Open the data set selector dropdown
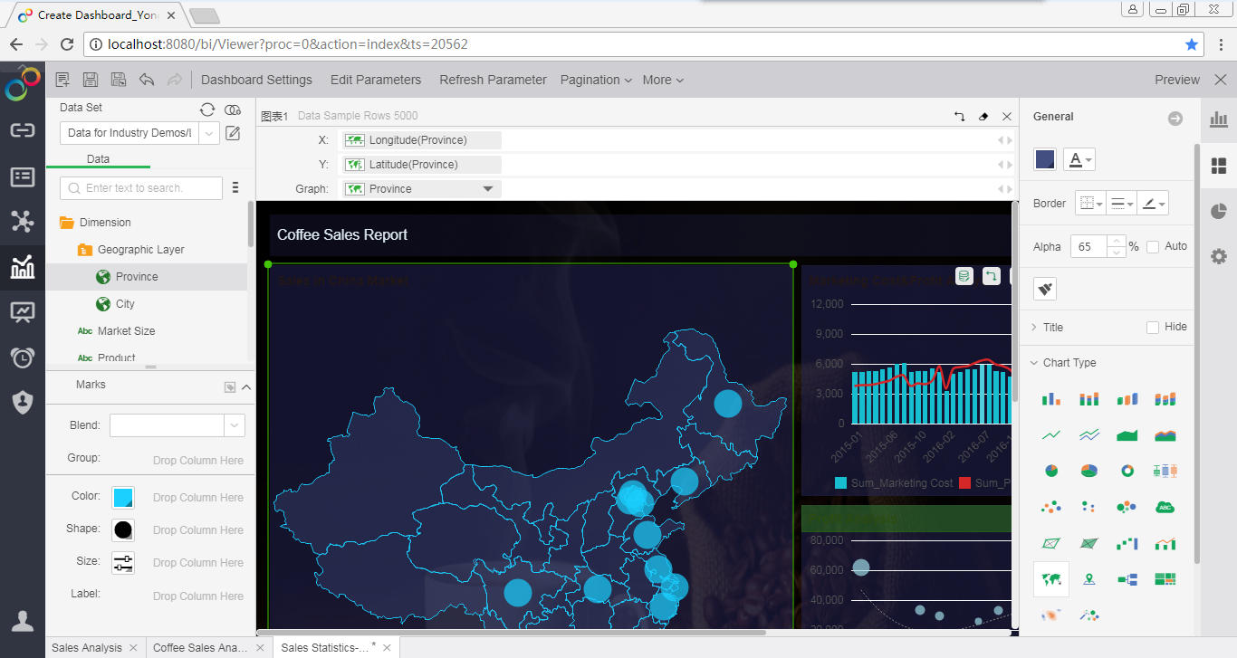Screen dimensions: 1237x658 209,133
